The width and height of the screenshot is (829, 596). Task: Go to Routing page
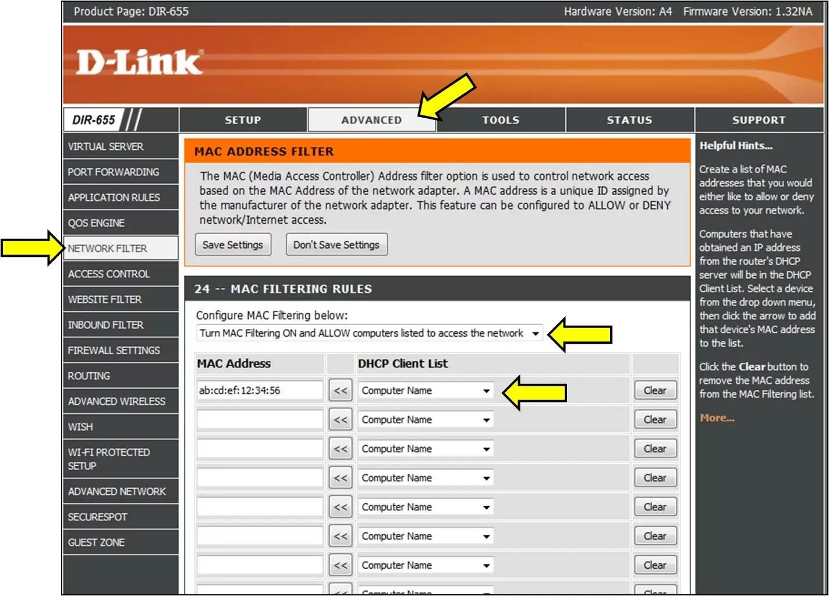(x=121, y=376)
